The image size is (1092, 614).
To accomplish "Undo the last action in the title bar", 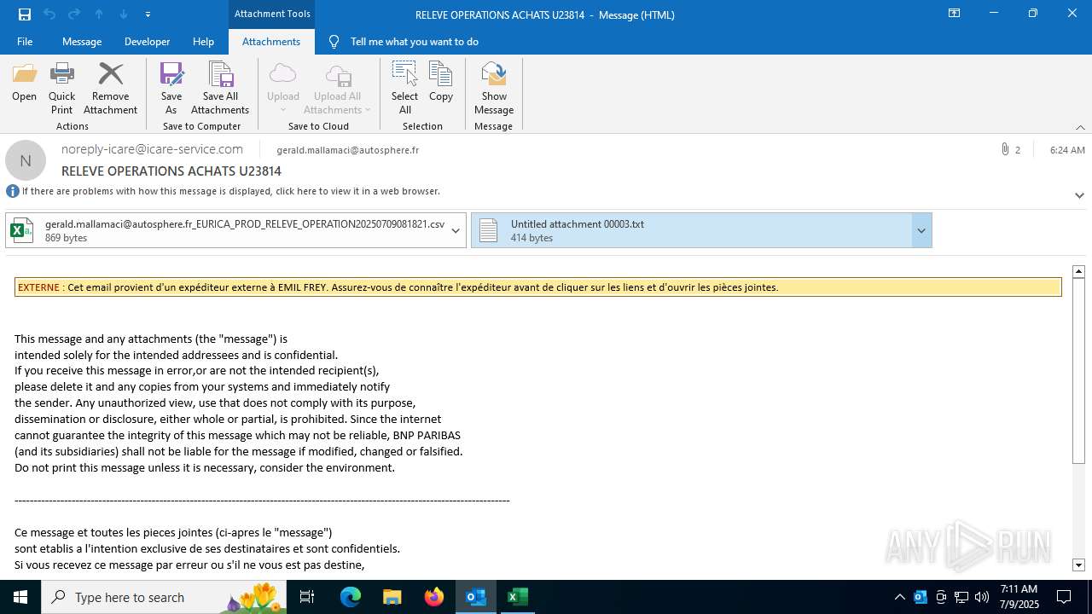I will pyautogui.click(x=49, y=14).
